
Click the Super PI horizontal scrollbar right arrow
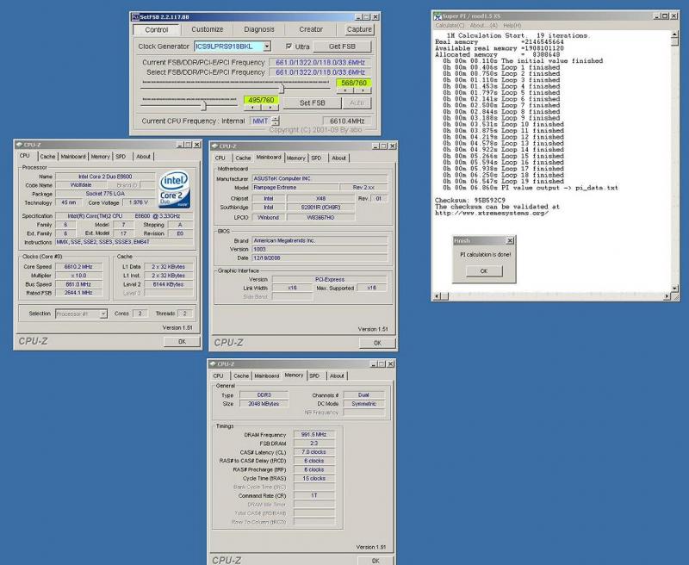pyautogui.click(x=667, y=296)
